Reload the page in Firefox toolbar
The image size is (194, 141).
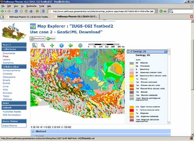(16, 11)
